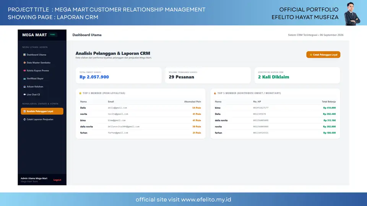Click total belanja Rp 414.000

click(x=329, y=108)
